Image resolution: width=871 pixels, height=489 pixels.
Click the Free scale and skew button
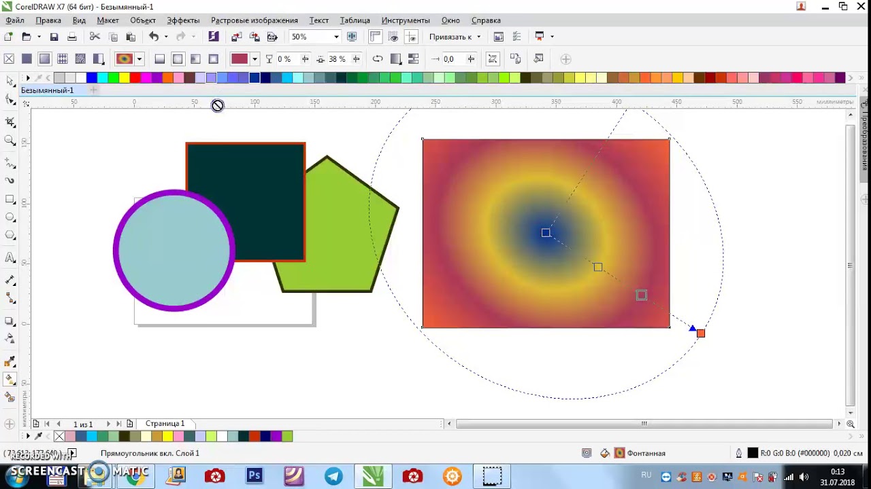[x=493, y=59]
